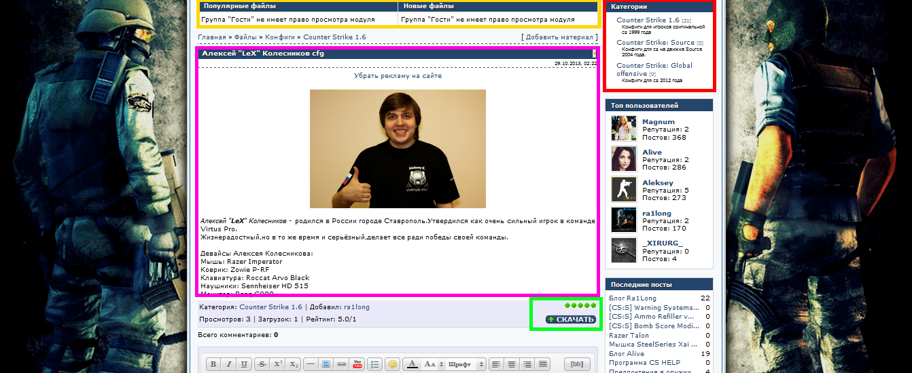
Task: Click Добавить материал link
Action: (x=560, y=37)
